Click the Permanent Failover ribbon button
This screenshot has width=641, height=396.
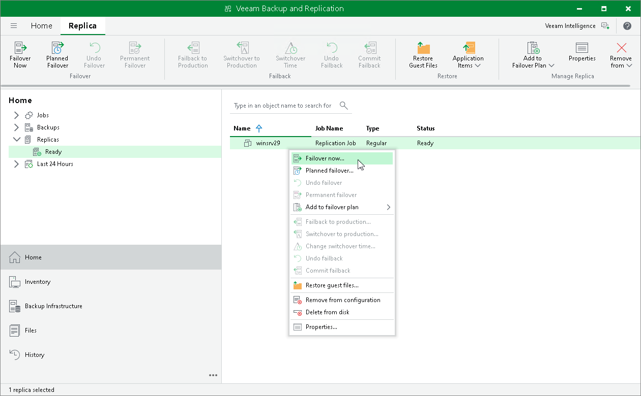[x=135, y=55]
